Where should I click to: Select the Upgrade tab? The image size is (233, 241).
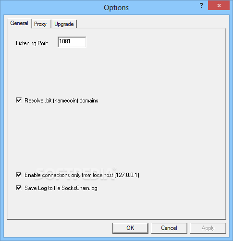pyautogui.click(x=64, y=24)
